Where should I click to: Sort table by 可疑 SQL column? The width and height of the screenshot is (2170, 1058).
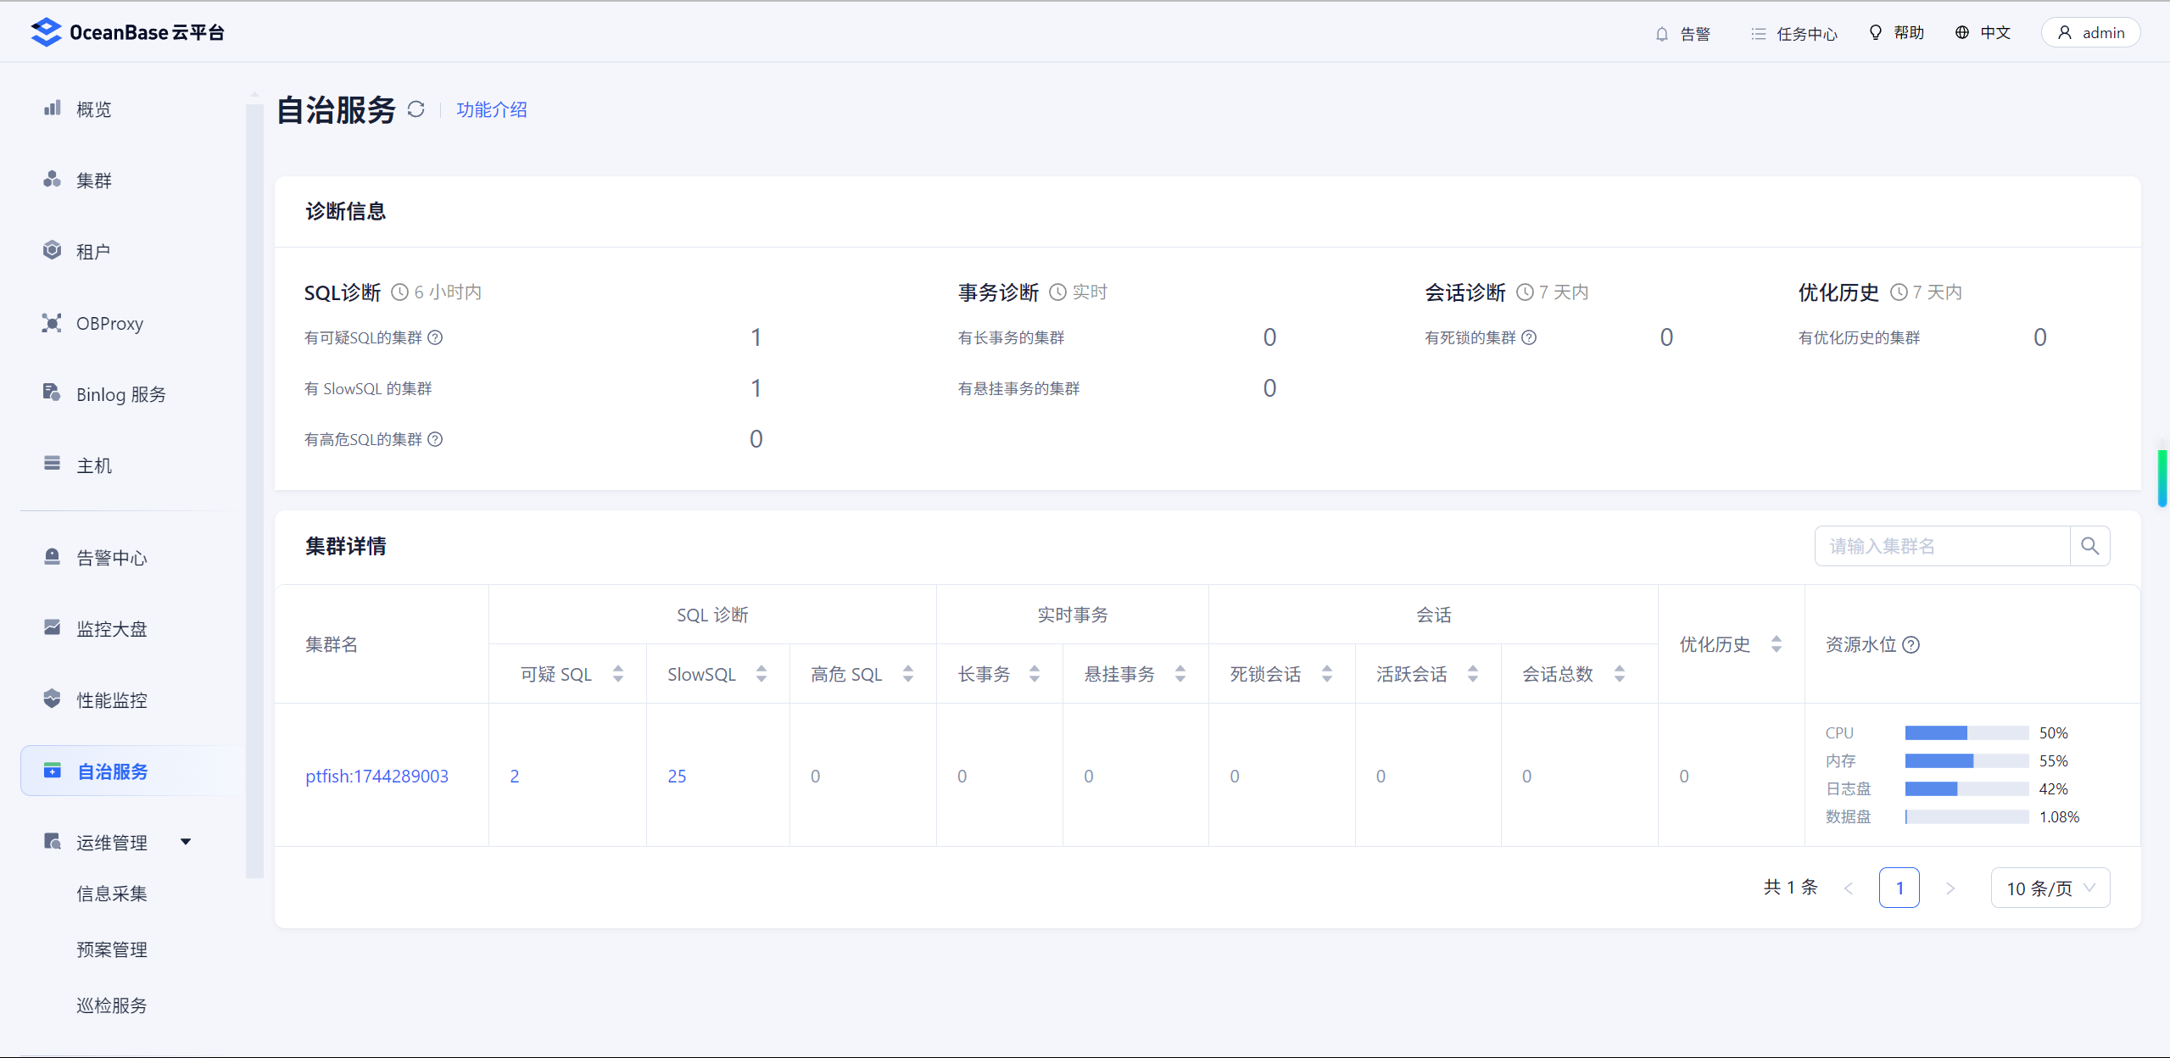[618, 674]
